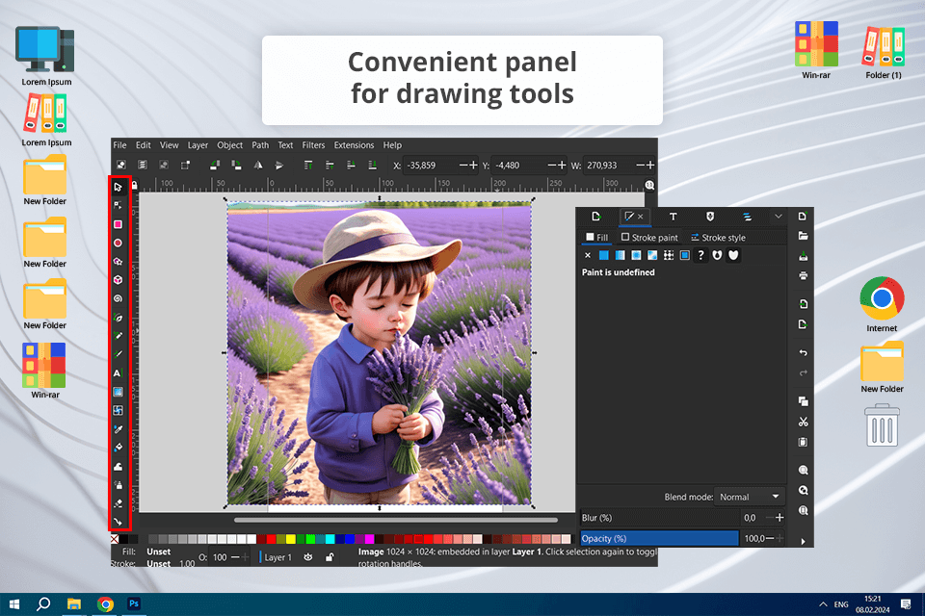
Task: Toggle Layer 1 visibility eye
Action: click(308, 557)
